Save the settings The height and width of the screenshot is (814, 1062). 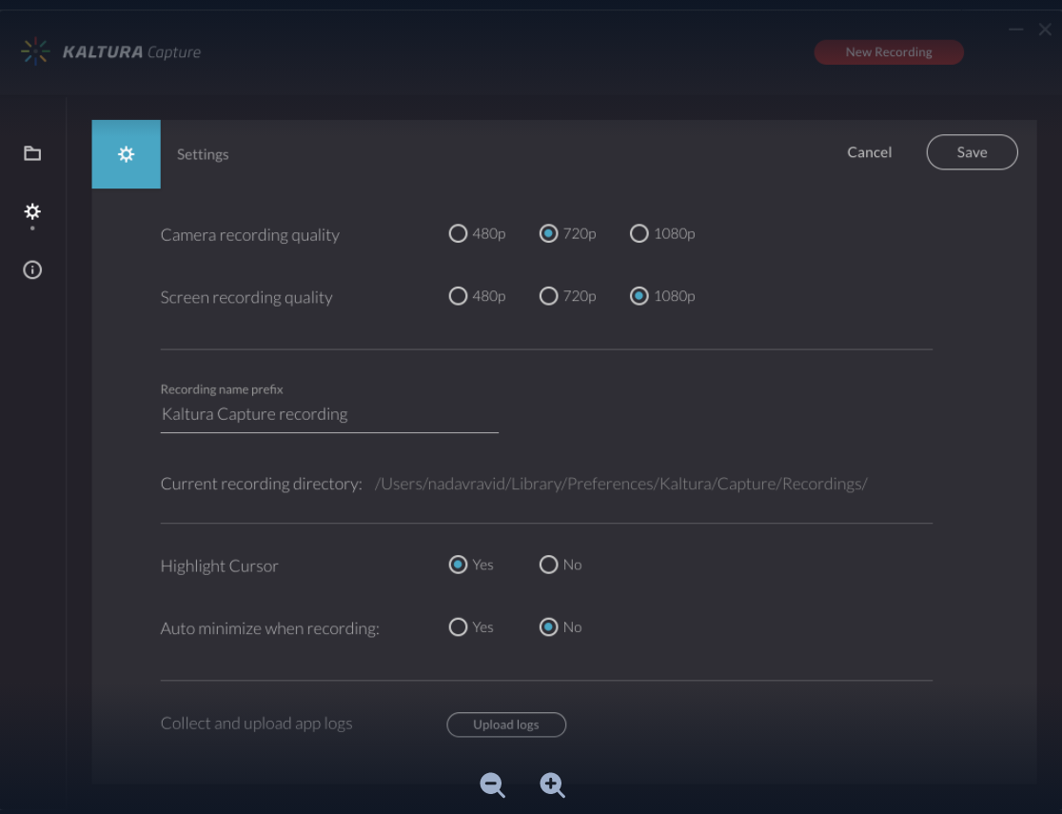pos(972,152)
